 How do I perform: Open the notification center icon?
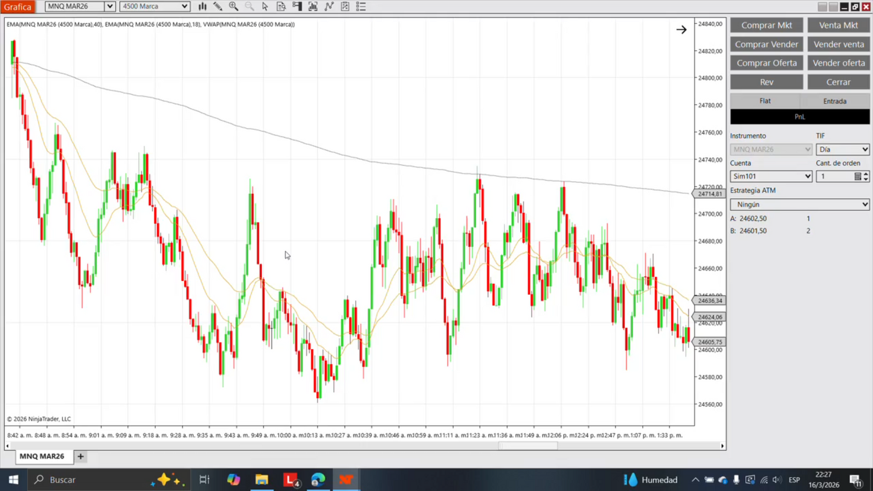(855, 480)
